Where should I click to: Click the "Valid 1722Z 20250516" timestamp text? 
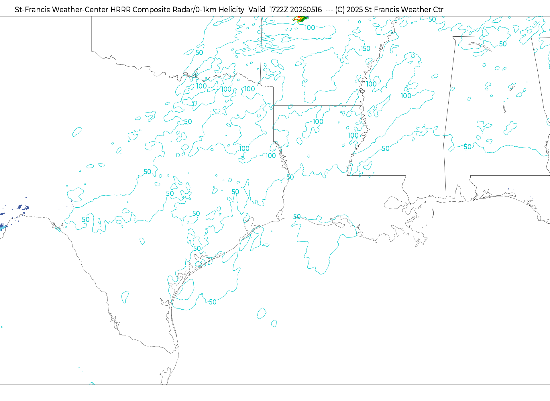(x=285, y=10)
